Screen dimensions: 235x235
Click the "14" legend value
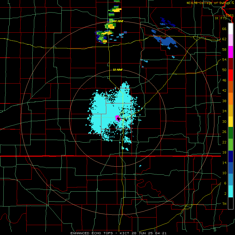224,163
